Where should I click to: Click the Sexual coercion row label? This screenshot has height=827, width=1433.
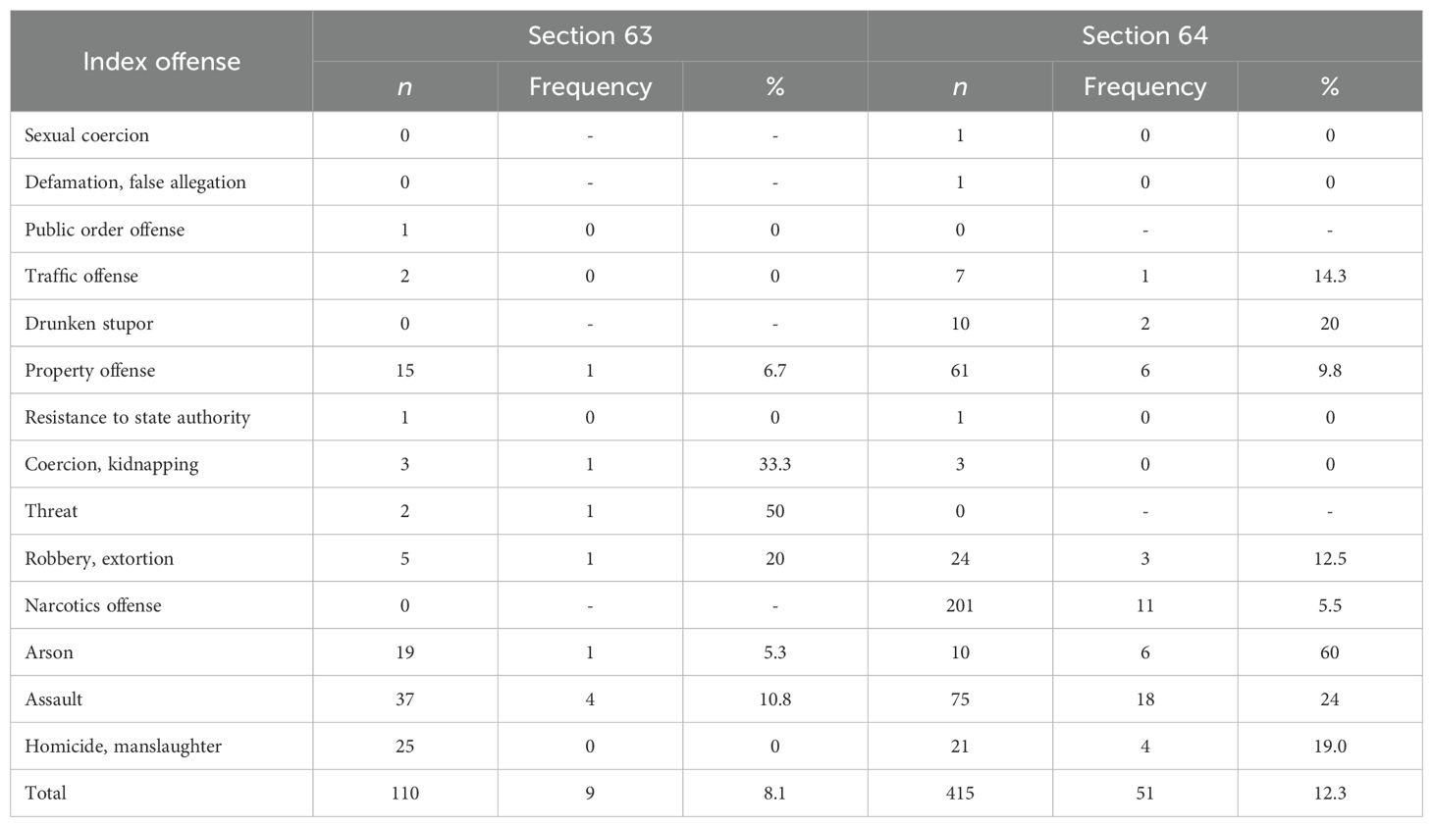pyautogui.click(x=86, y=135)
